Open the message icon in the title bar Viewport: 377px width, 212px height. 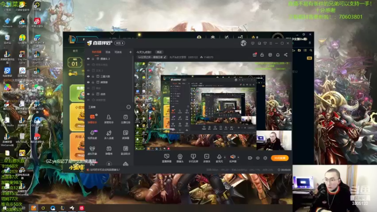pos(253,43)
